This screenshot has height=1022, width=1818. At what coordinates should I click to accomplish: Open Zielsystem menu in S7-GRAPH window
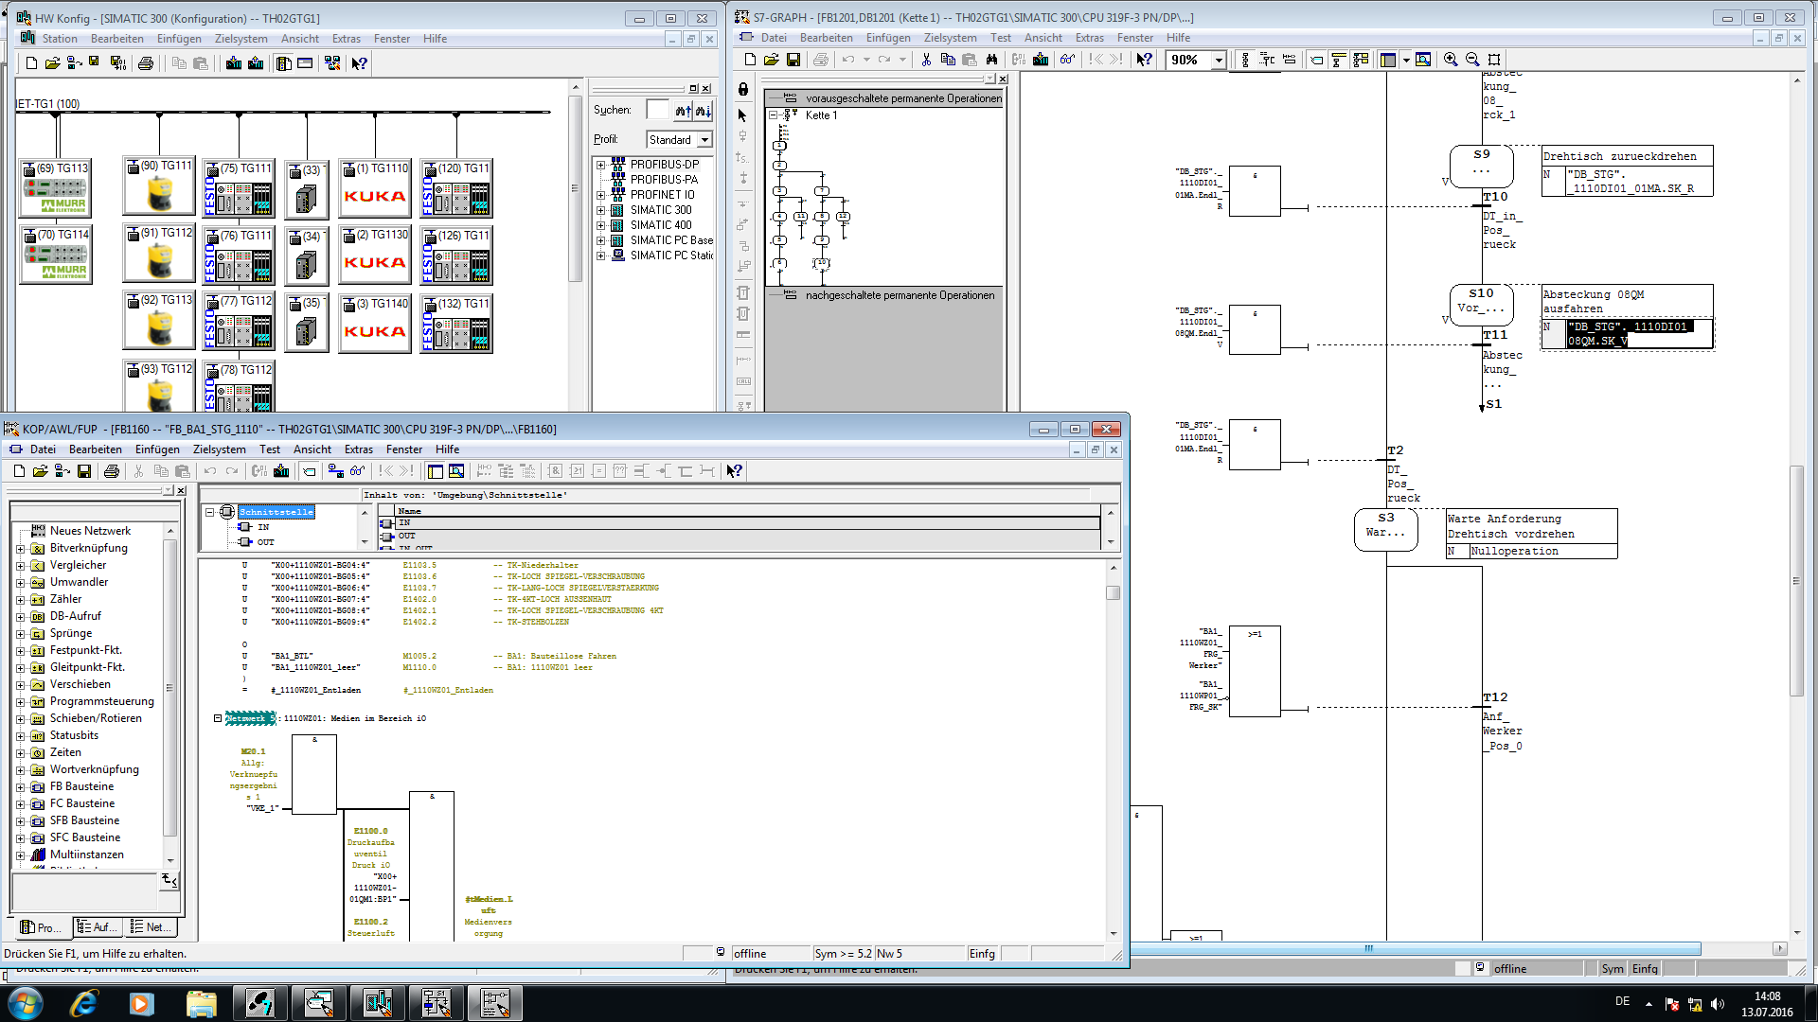pos(949,38)
